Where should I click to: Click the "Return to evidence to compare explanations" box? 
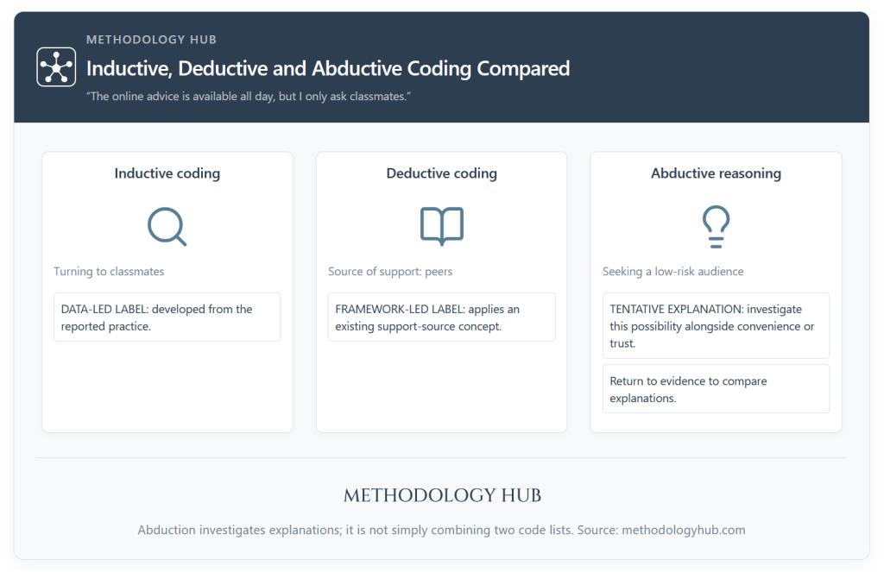pos(716,389)
